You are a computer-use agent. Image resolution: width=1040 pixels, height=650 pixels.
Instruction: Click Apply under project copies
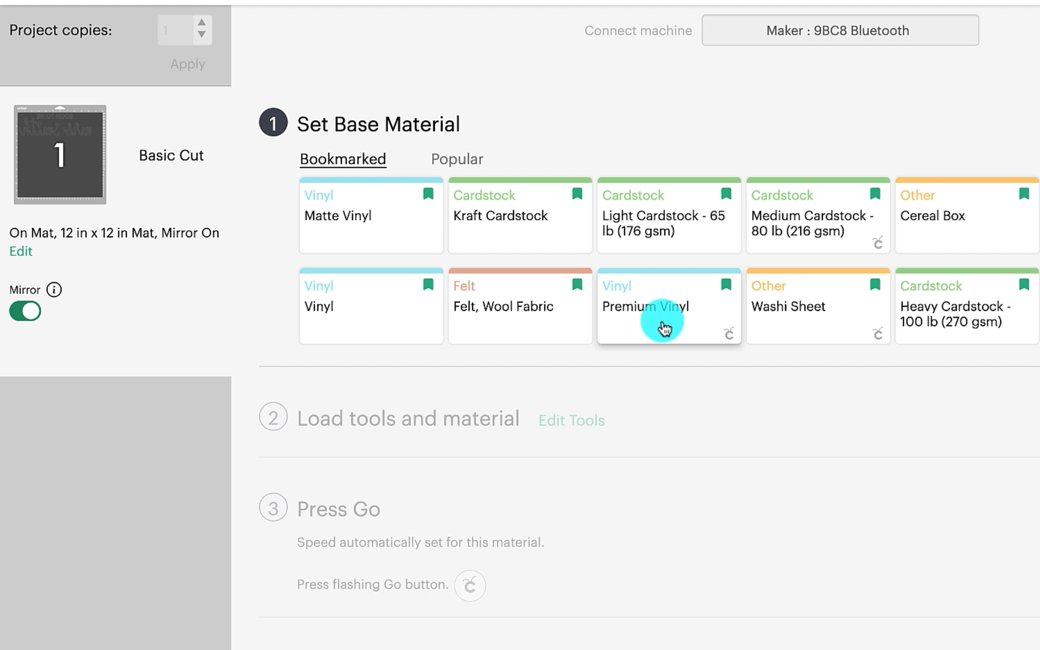coord(187,64)
